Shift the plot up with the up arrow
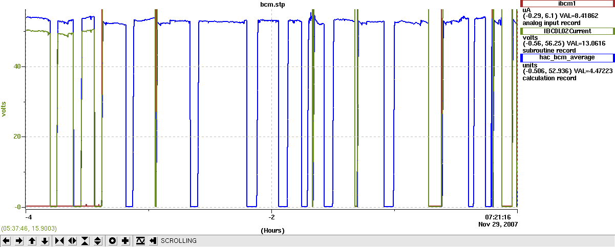615x247 pixels. tap(32, 240)
